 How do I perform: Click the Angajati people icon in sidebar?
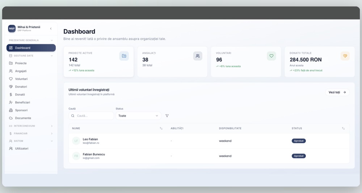pos(11,71)
